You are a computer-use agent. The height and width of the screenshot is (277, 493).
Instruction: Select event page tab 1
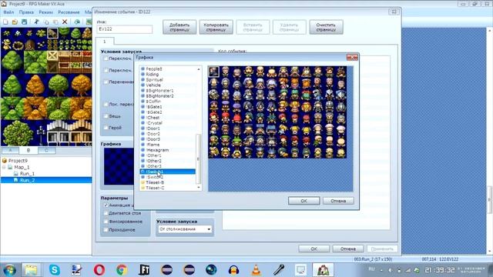pos(105,41)
